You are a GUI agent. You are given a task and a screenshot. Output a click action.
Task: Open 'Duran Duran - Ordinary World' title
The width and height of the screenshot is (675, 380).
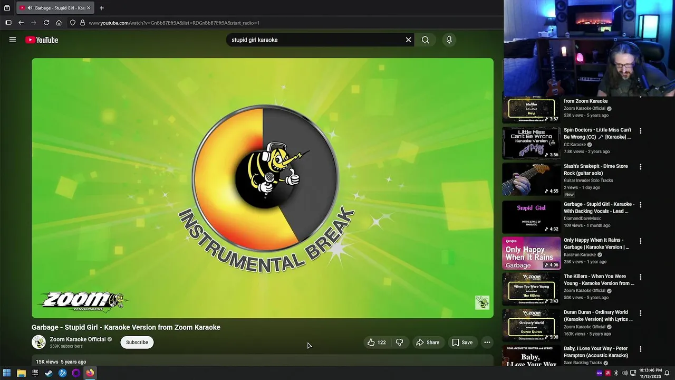(598, 316)
